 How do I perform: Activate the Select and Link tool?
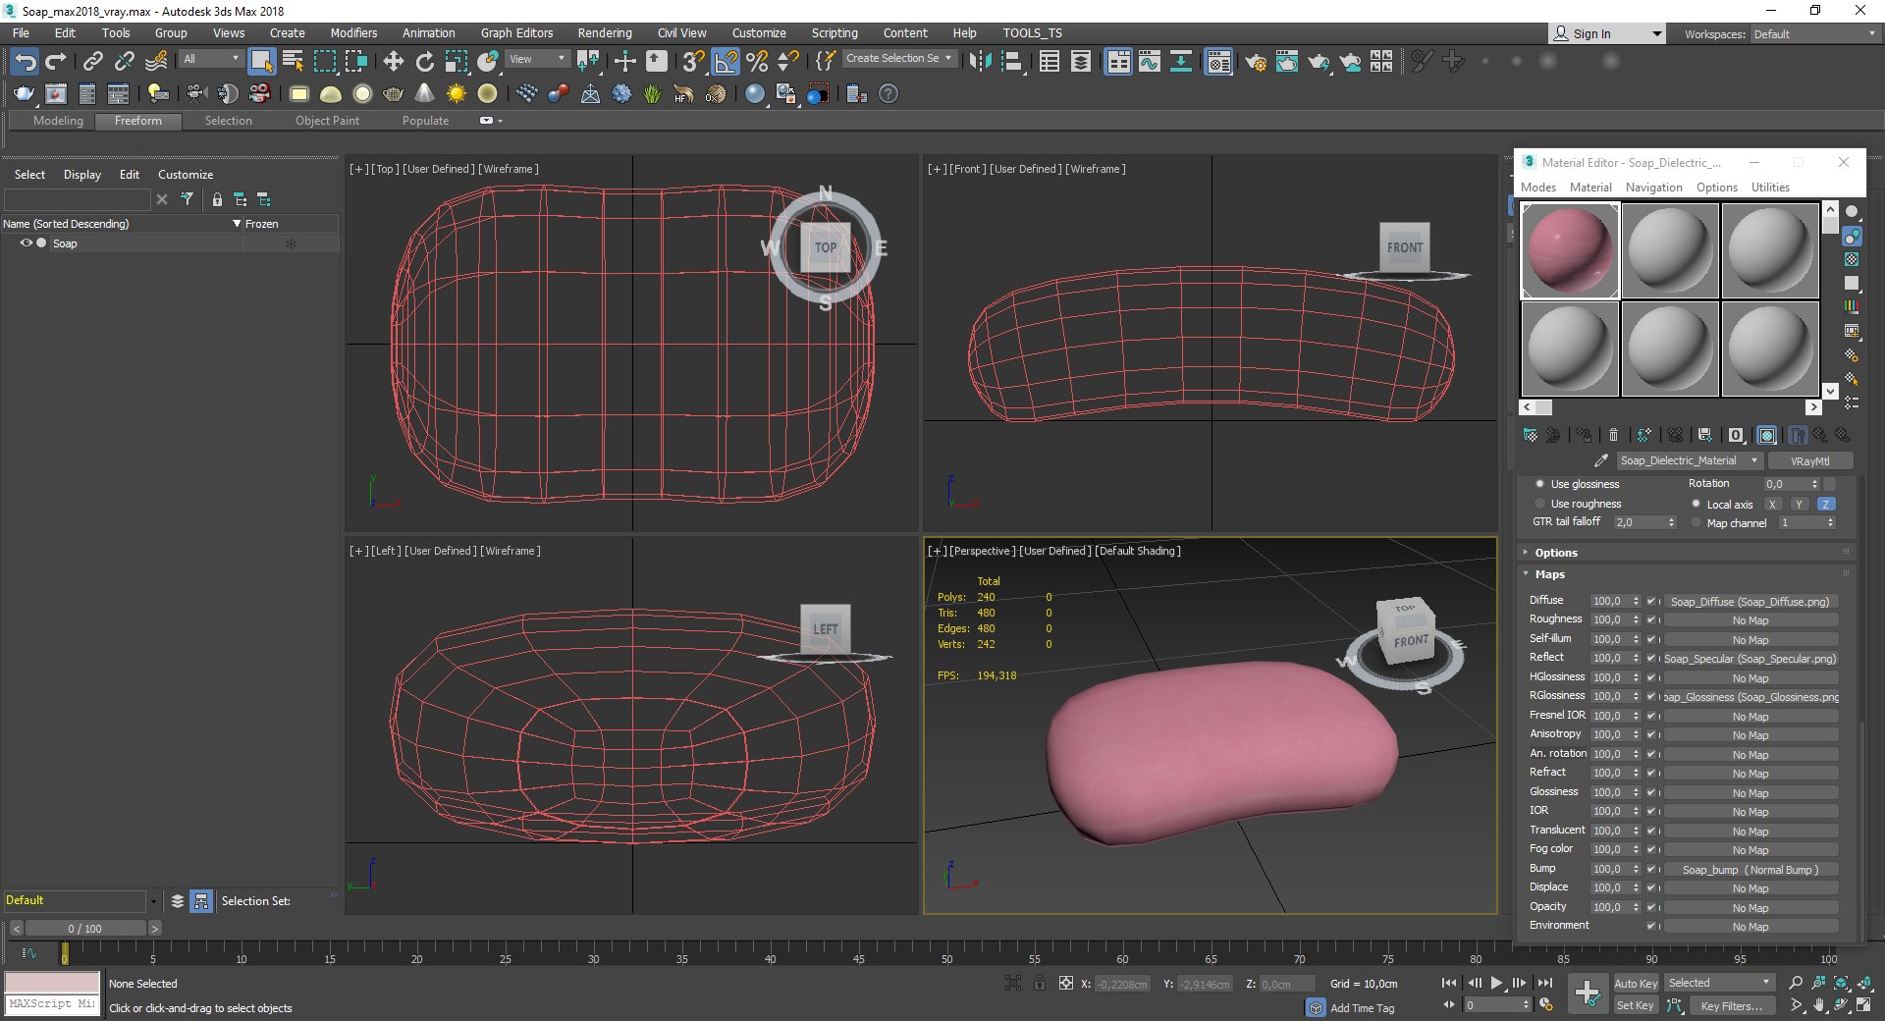(92, 61)
